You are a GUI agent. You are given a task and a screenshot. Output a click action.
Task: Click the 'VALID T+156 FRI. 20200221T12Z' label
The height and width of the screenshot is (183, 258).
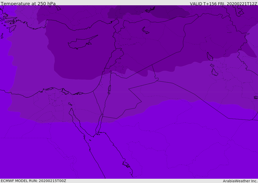[223, 4]
